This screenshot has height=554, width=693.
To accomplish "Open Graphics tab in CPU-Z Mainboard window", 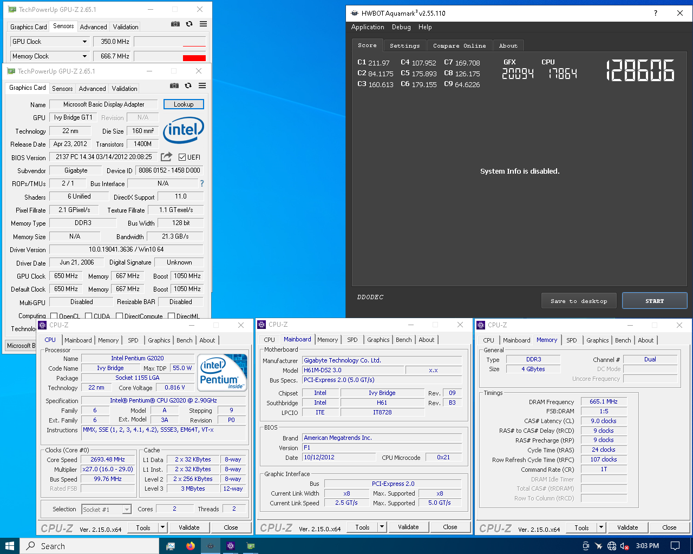I will click(x=378, y=340).
